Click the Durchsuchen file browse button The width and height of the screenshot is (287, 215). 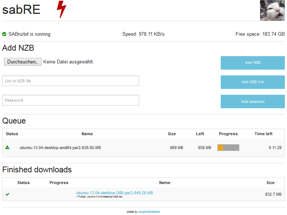[x=23, y=62]
